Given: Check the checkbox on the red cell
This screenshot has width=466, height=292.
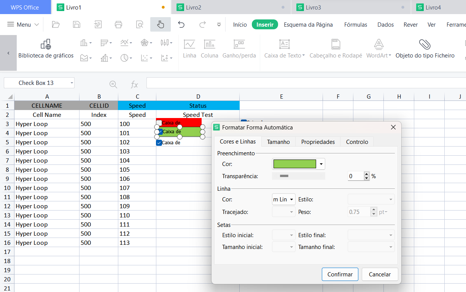Looking at the screenshot, I should (159, 123).
